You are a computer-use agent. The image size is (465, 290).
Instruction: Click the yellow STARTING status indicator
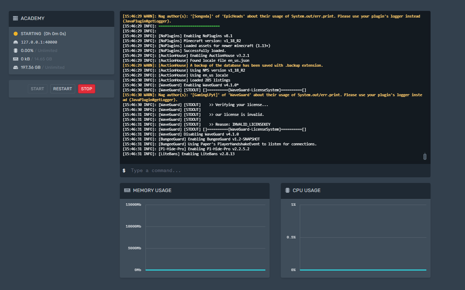(x=15, y=33)
